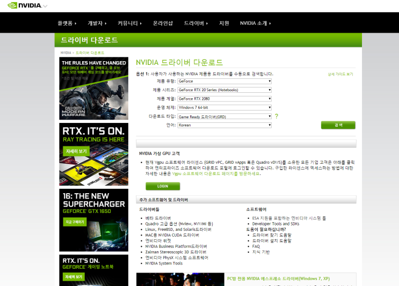This screenshot has height=286, width=399.
Task: Open the 드라이버 설치 도움말 link
Action: click(x=272, y=240)
